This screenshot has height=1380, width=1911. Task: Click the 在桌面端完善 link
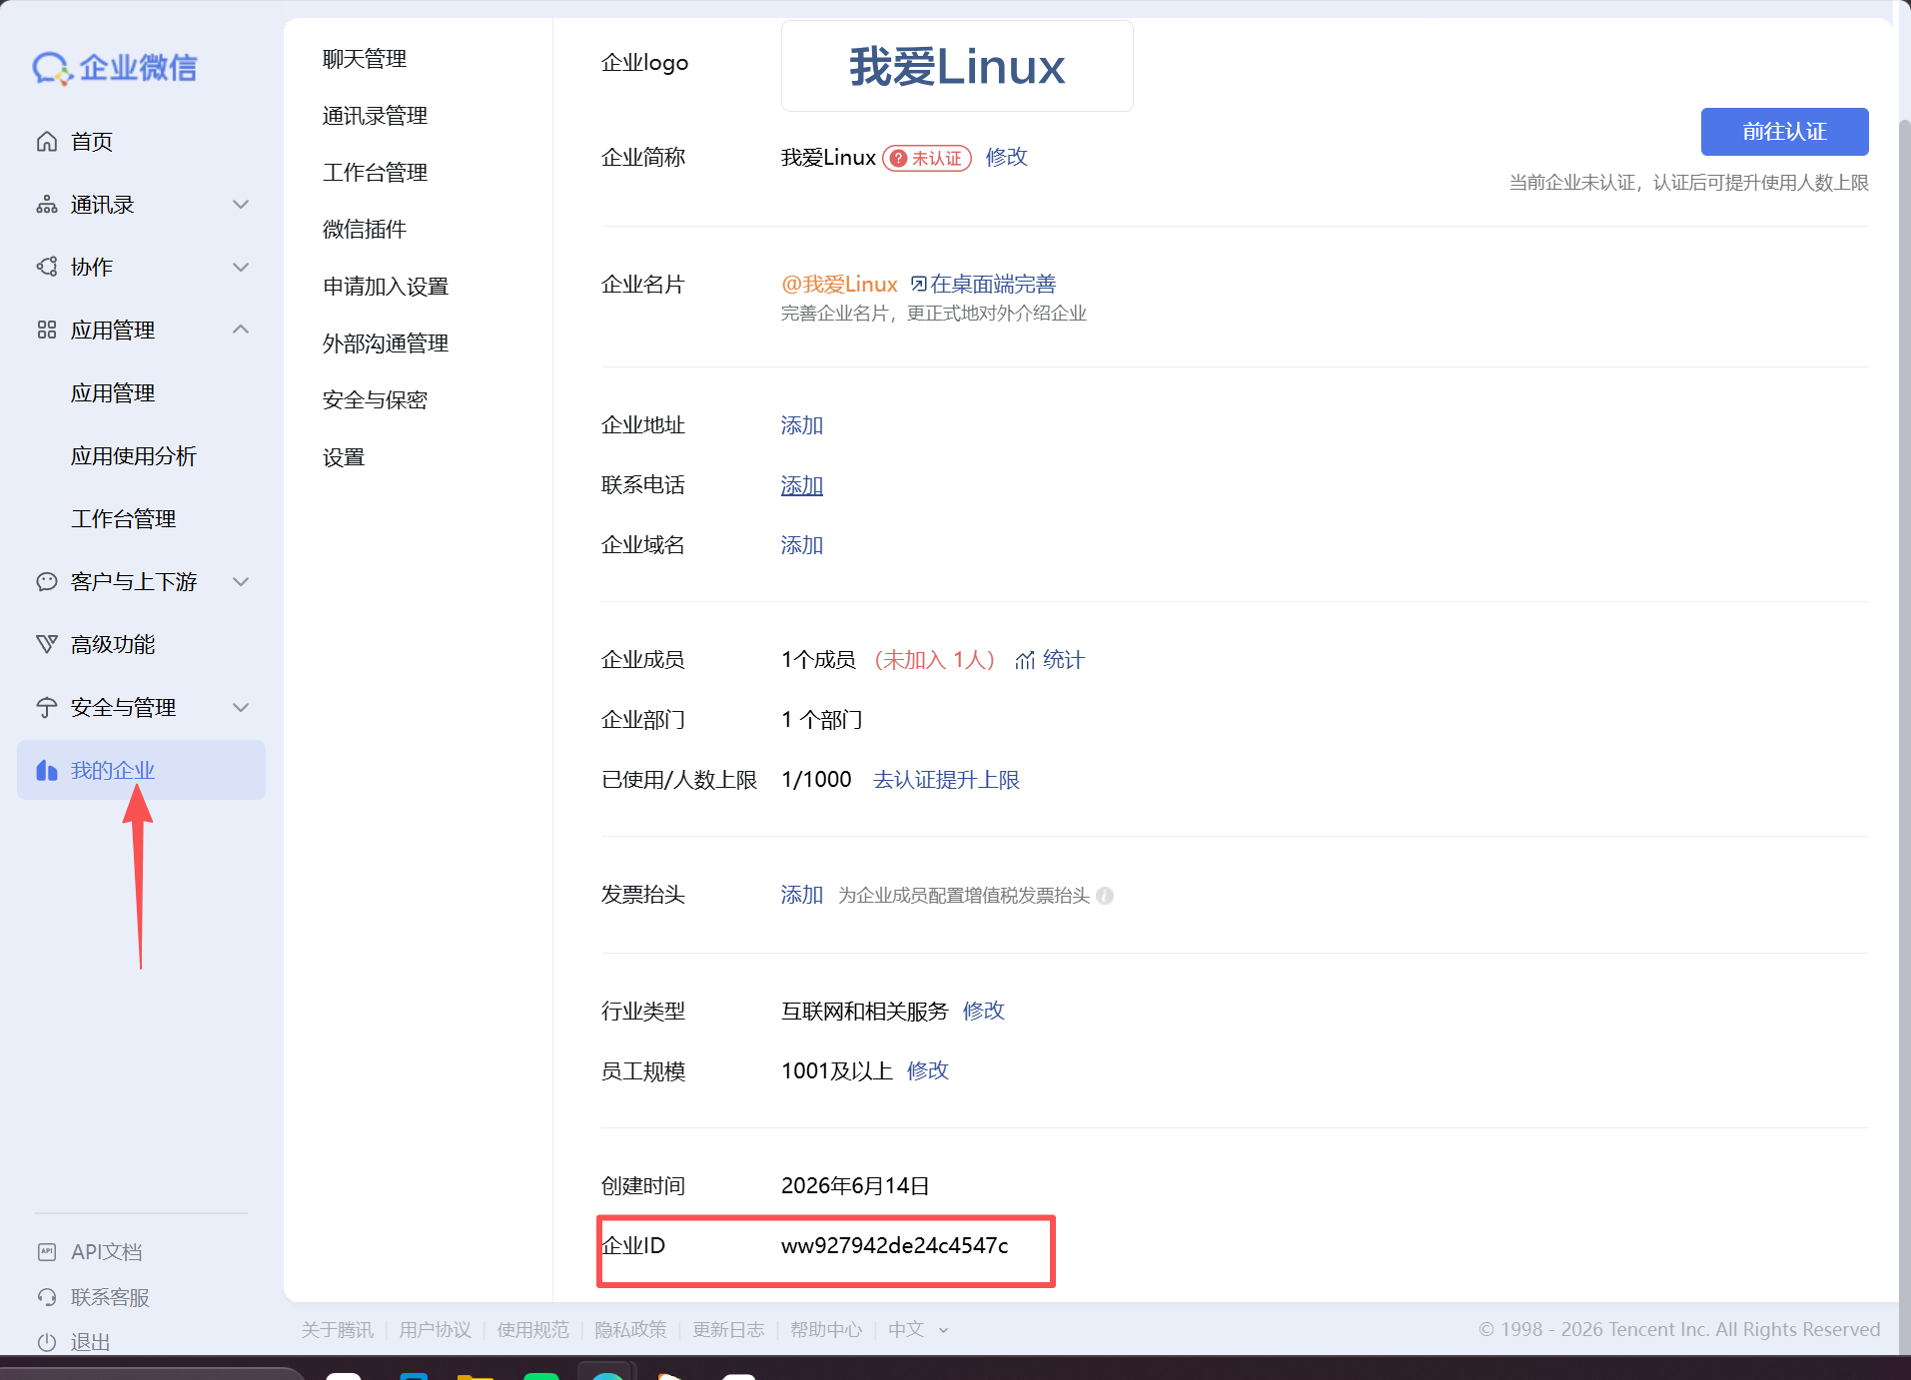(993, 285)
